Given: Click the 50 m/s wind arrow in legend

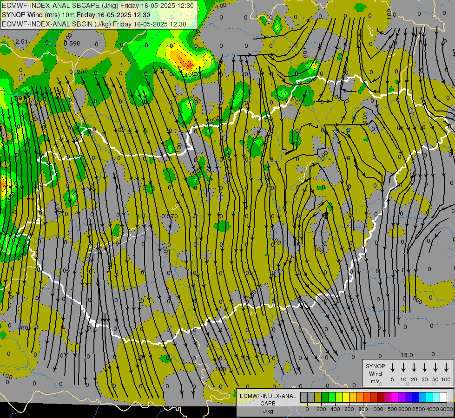Looking at the screenshot, I should (435, 367).
